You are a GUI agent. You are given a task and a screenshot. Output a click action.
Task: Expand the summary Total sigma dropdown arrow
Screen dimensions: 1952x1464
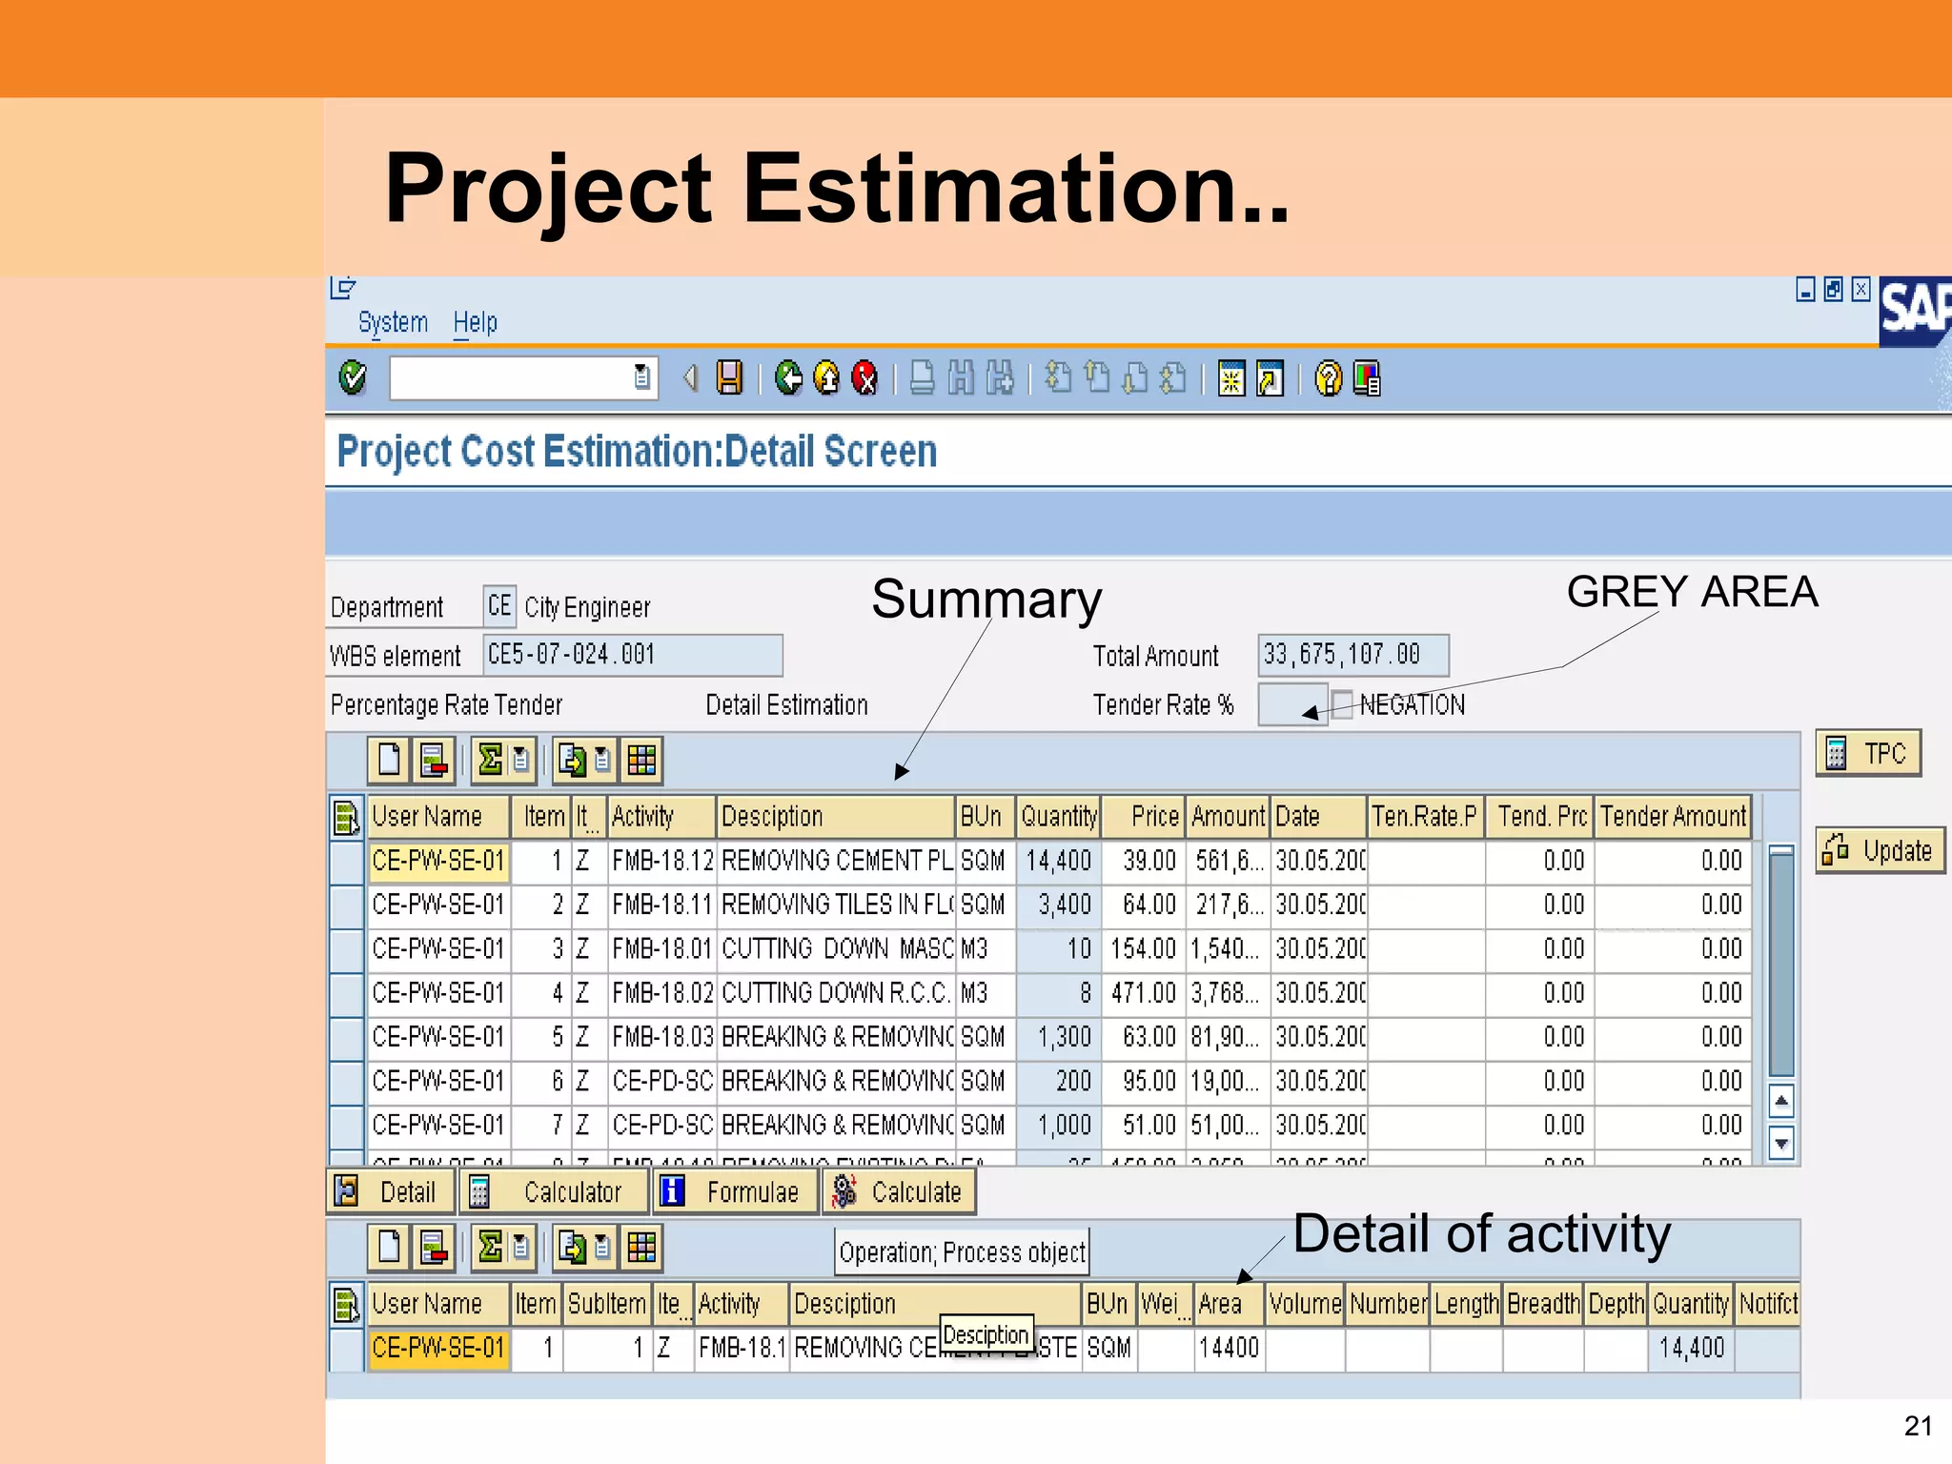520,760
